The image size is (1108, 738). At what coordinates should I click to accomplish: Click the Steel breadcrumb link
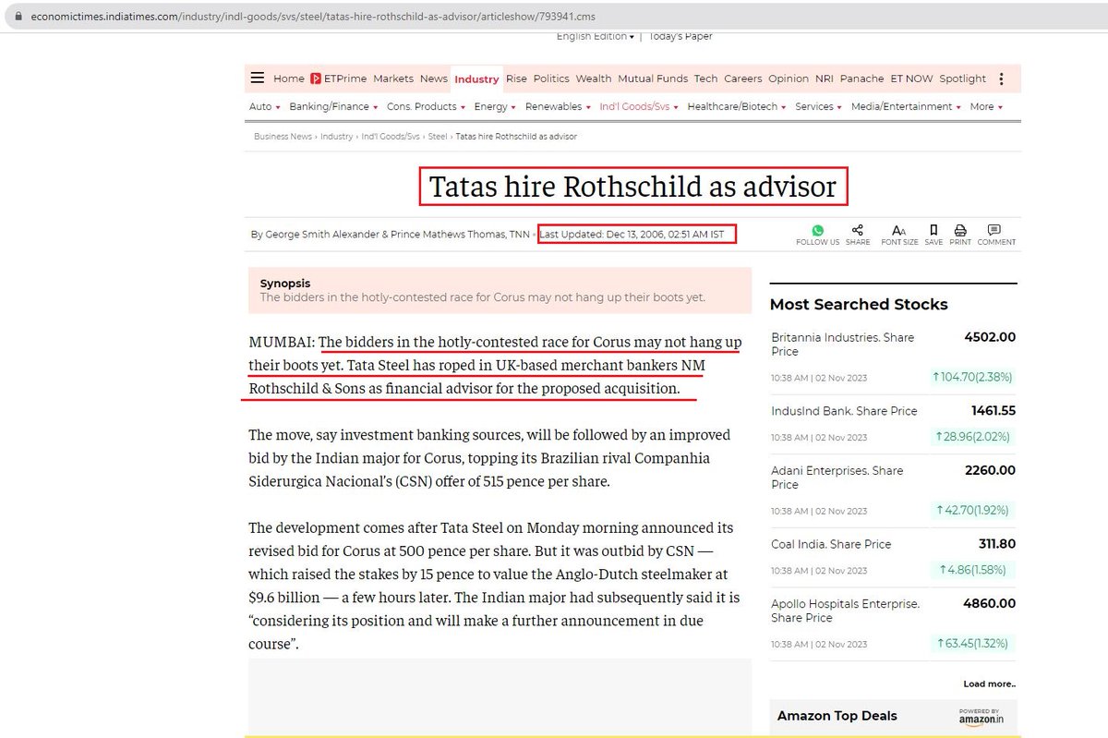(438, 137)
